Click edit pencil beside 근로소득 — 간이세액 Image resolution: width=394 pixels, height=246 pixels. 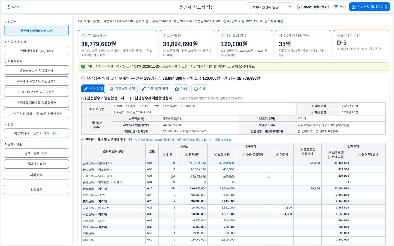[x=111, y=163]
